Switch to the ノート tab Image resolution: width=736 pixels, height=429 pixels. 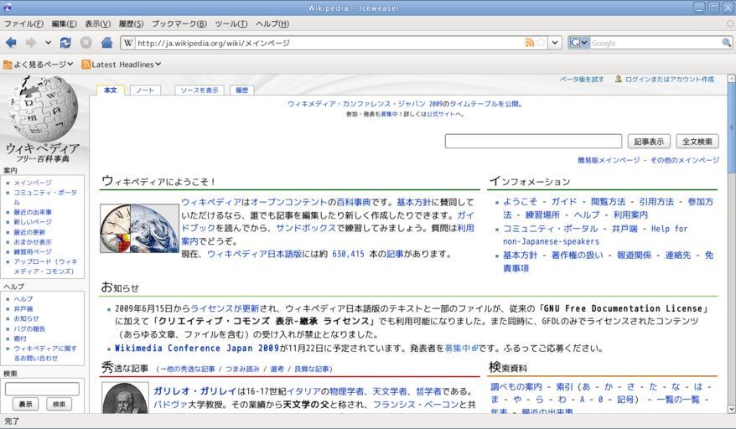click(x=145, y=90)
